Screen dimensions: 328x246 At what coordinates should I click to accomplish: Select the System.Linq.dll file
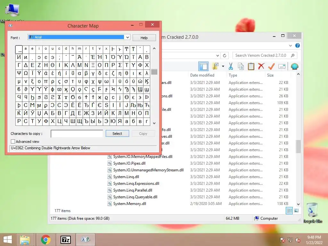(x=126, y=176)
